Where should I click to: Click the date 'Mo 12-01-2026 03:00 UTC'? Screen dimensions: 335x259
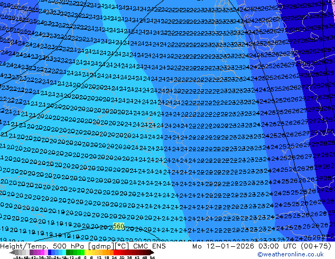coord(245,246)
